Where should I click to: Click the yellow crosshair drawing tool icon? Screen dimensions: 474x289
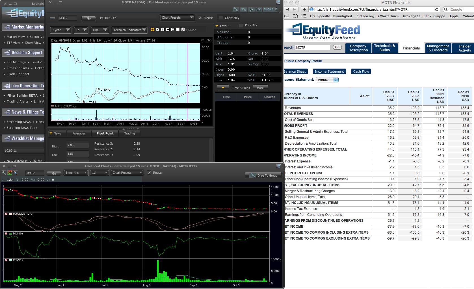pos(152,30)
